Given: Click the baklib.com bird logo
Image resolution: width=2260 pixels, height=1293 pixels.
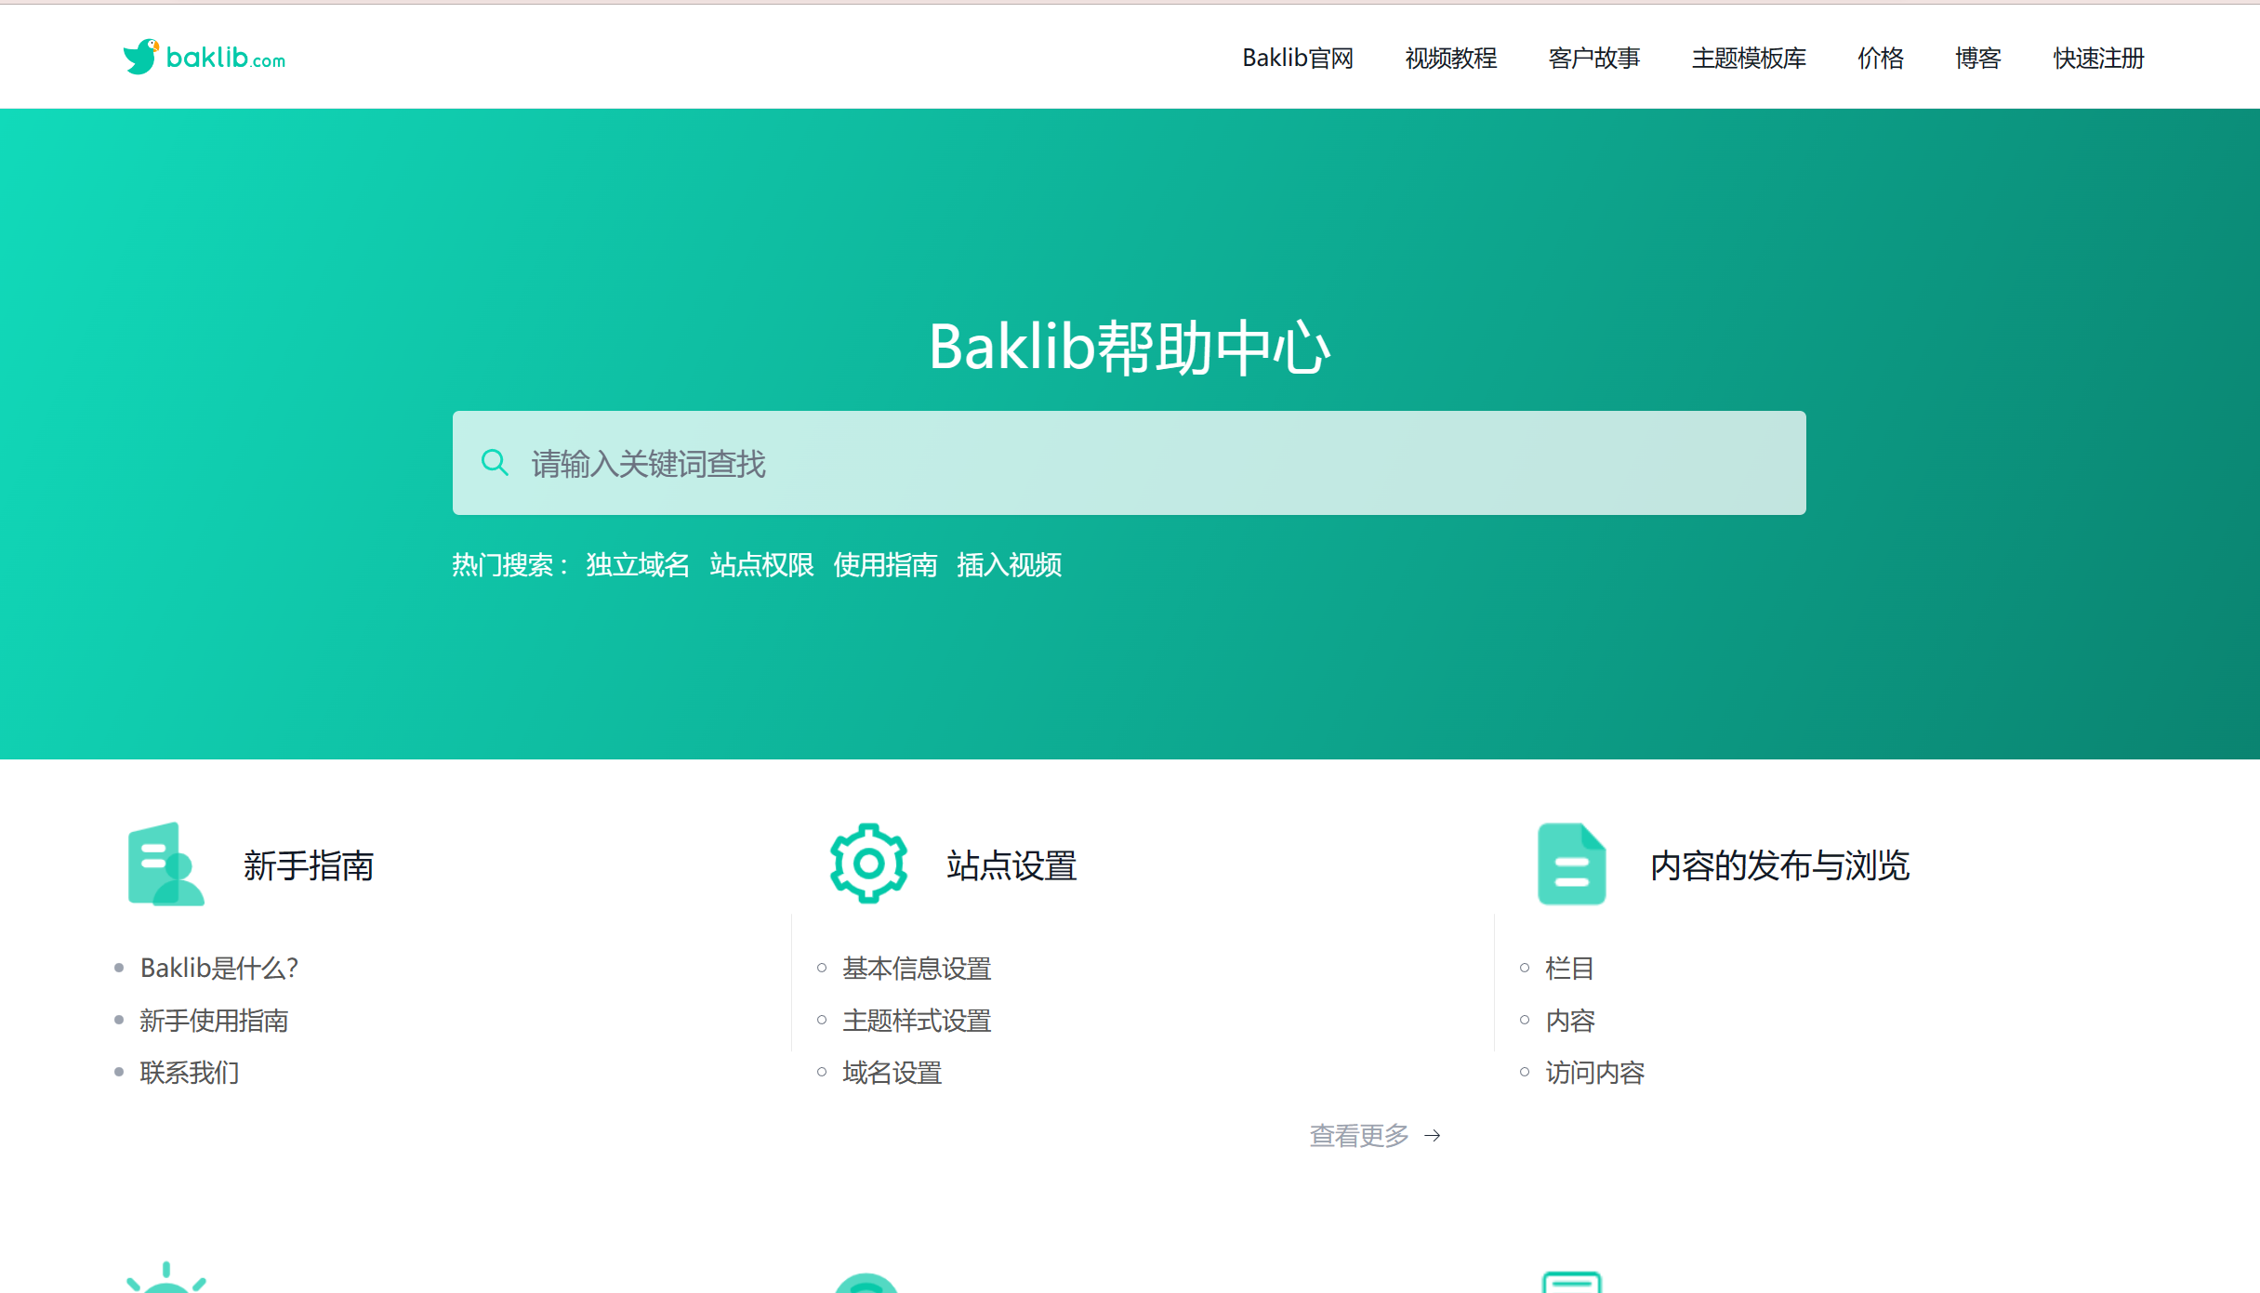Looking at the screenshot, I should click(204, 57).
